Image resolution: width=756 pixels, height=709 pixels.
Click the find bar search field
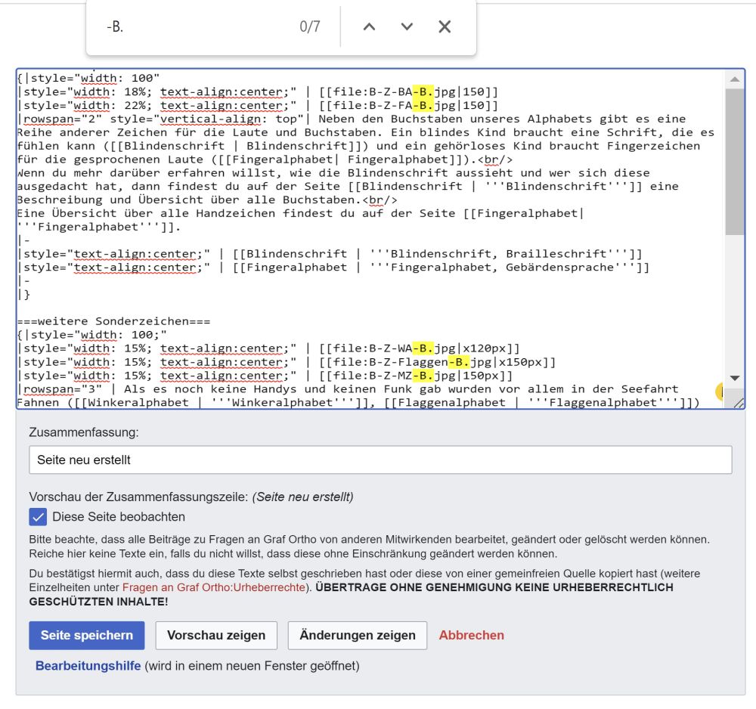tap(197, 27)
